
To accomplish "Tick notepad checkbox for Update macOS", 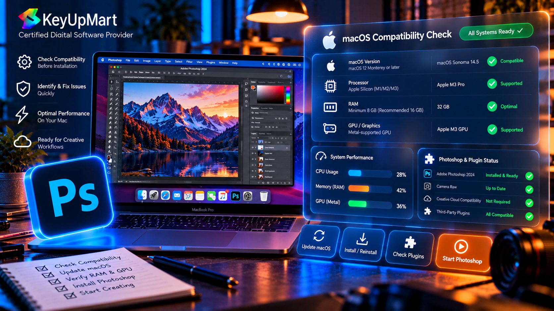I will click(x=48, y=275).
